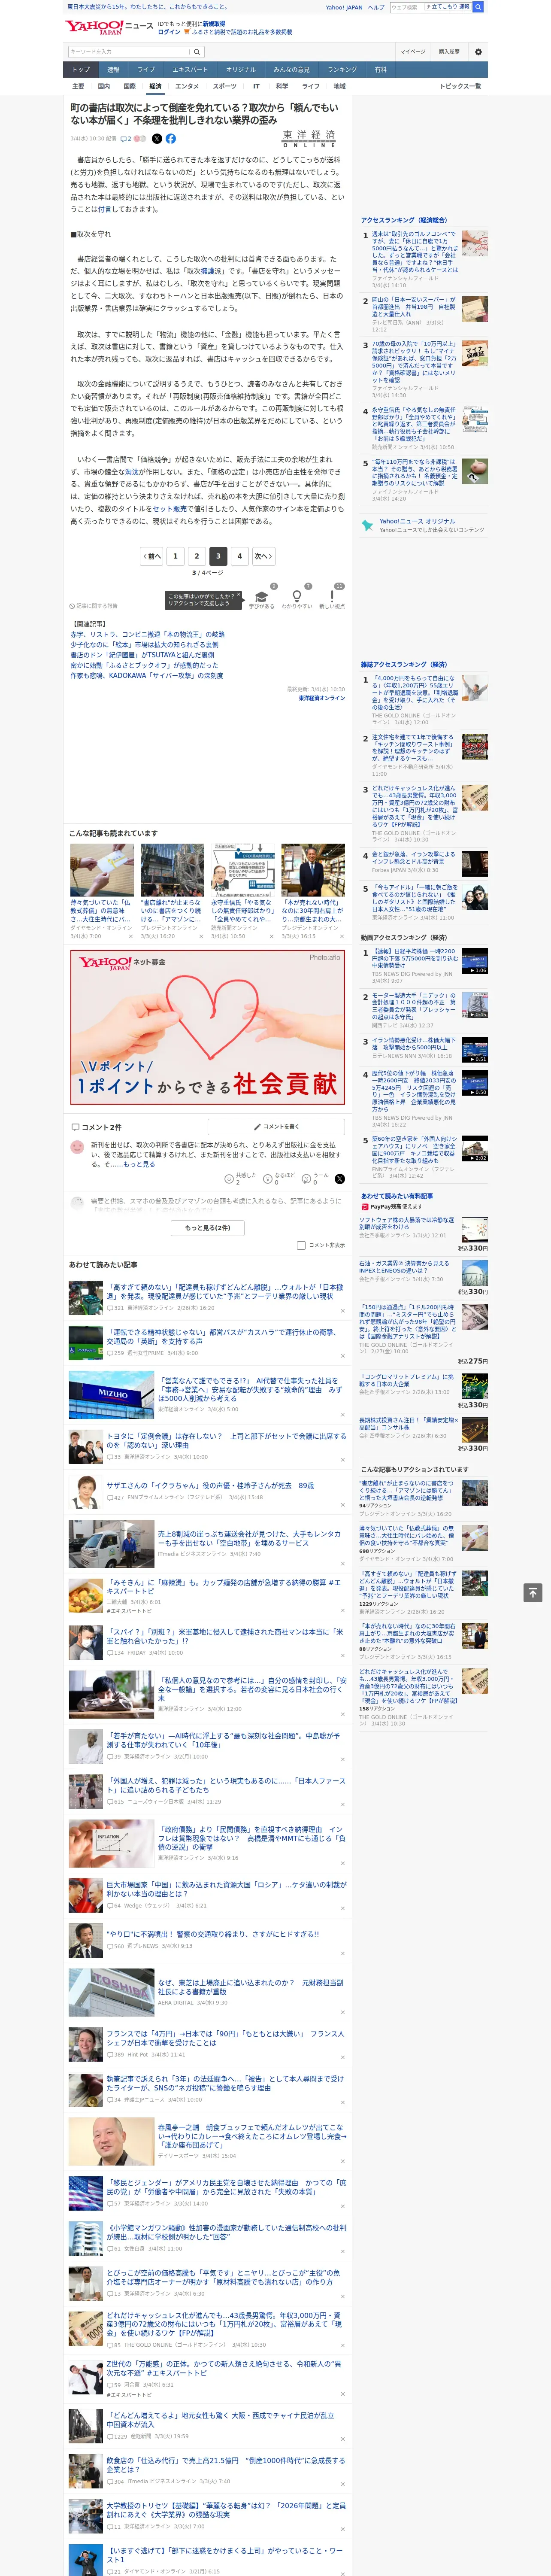Share the comment via X icon
This screenshot has height=2576, width=551.
point(340,1179)
